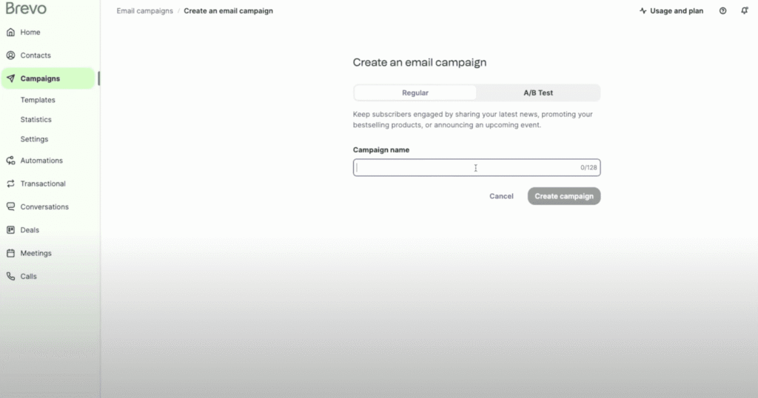Click the Home icon in sidebar
Viewport: 758px width, 398px height.
10,33
